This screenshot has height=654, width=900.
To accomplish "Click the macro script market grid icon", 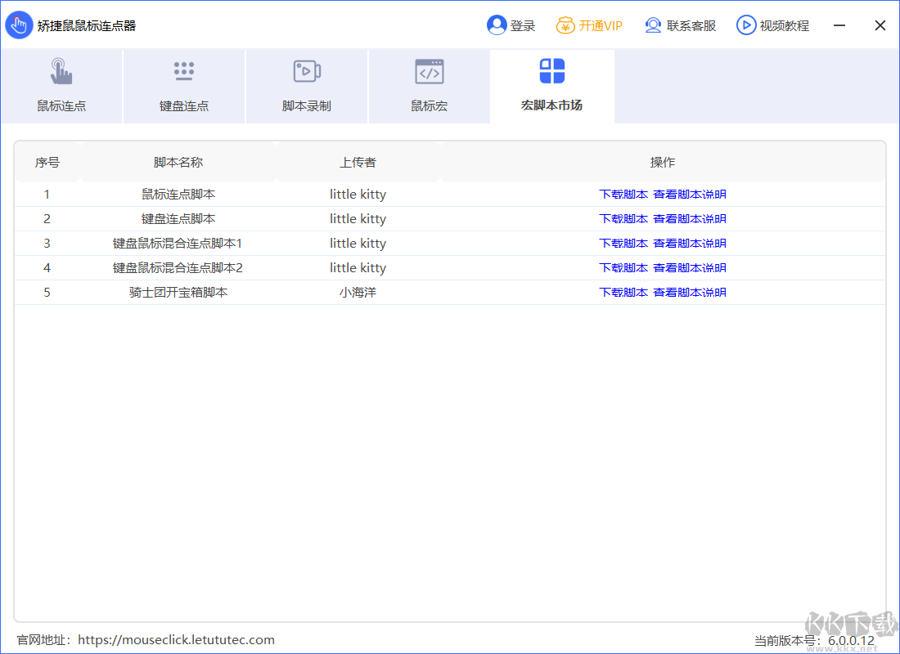I will click(552, 71).
